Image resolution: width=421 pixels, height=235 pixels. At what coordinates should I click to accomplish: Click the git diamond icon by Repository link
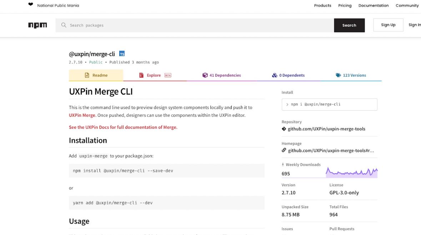coord(284,129)
